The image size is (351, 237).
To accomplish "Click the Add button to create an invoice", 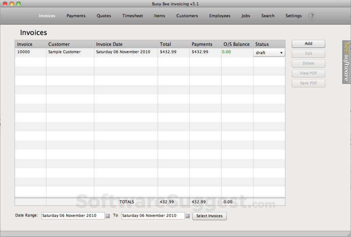I will (x=308, y=44).
